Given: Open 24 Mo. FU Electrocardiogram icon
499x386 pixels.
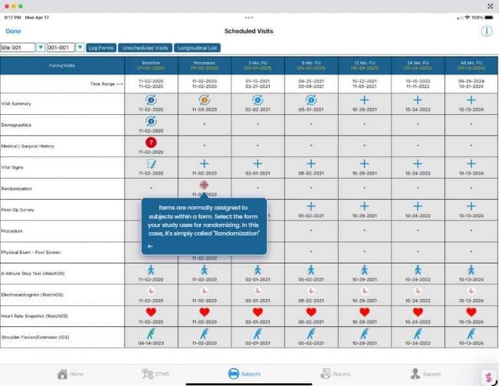Looking at the screenshot, I should click(418, 291).
